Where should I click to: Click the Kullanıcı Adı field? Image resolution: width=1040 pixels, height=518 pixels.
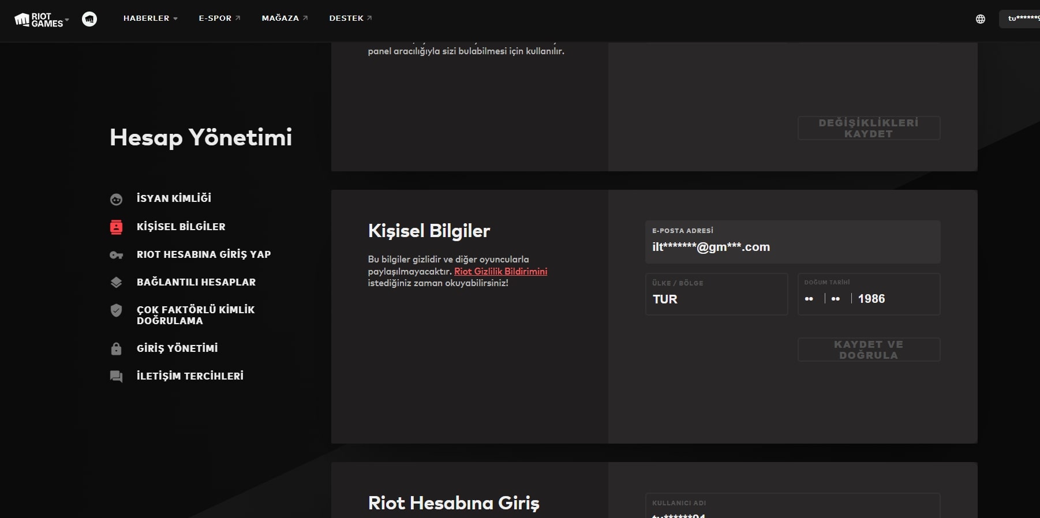click(792, 506)
